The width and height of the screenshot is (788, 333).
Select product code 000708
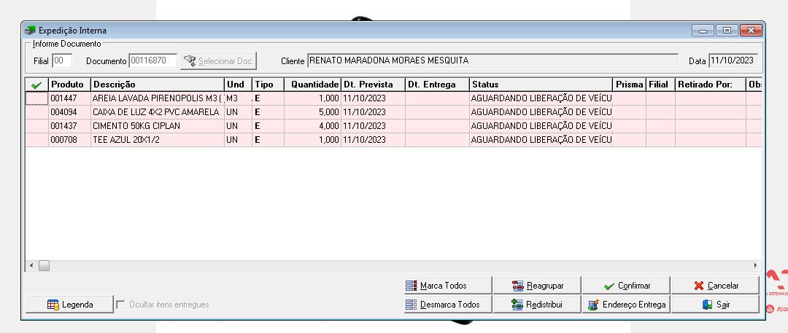pyautogui.click(x=69, y=140)
